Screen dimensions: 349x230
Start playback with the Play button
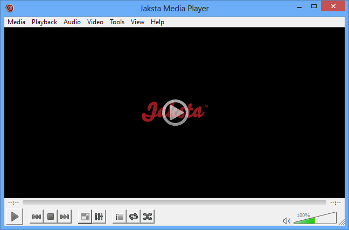[x=15, y=217]
